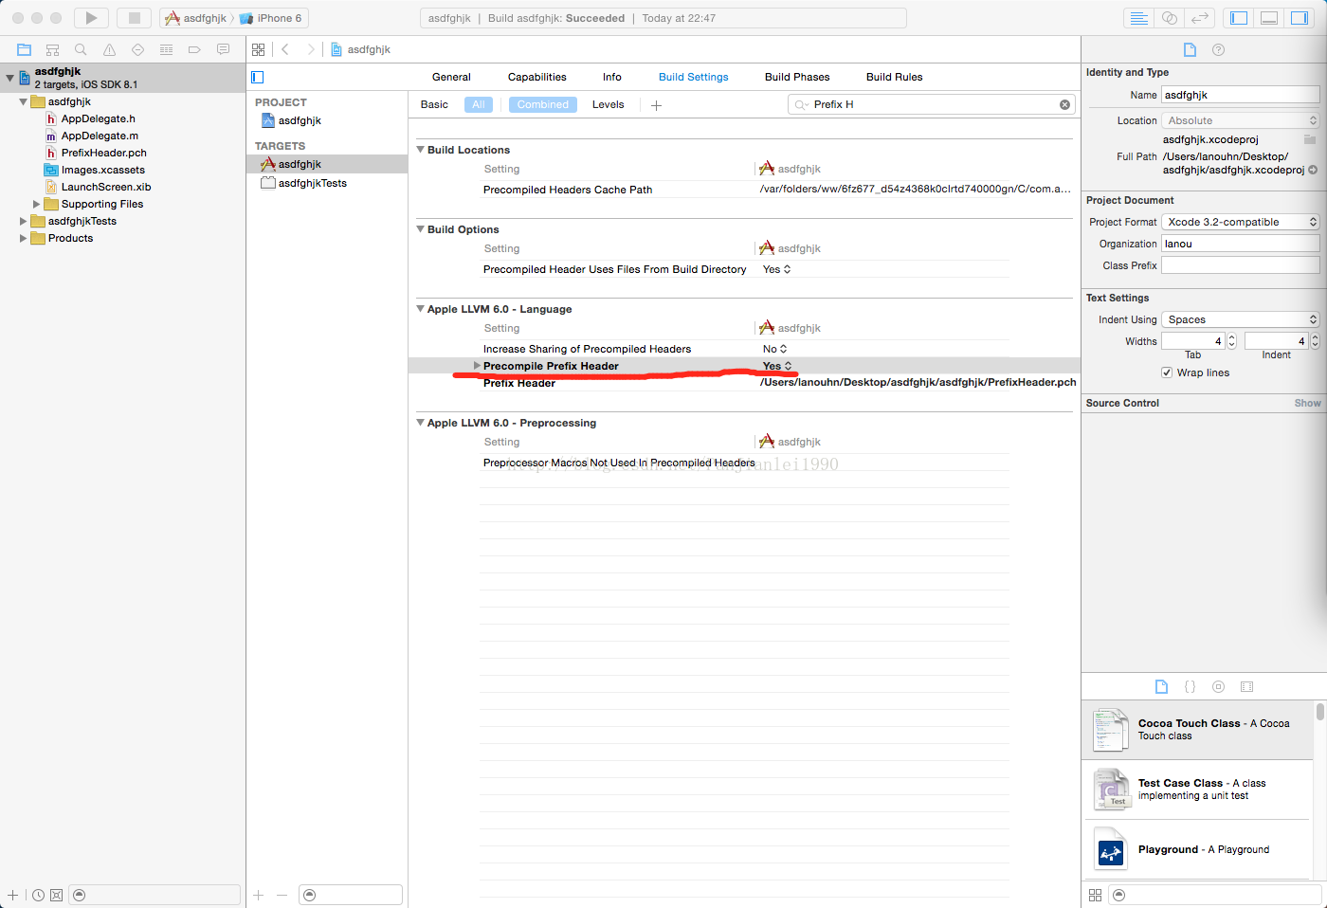This screenshot has width=1327, height=908.
Task: Expand the Supporting Files group
Action: [x=37, y=204]
